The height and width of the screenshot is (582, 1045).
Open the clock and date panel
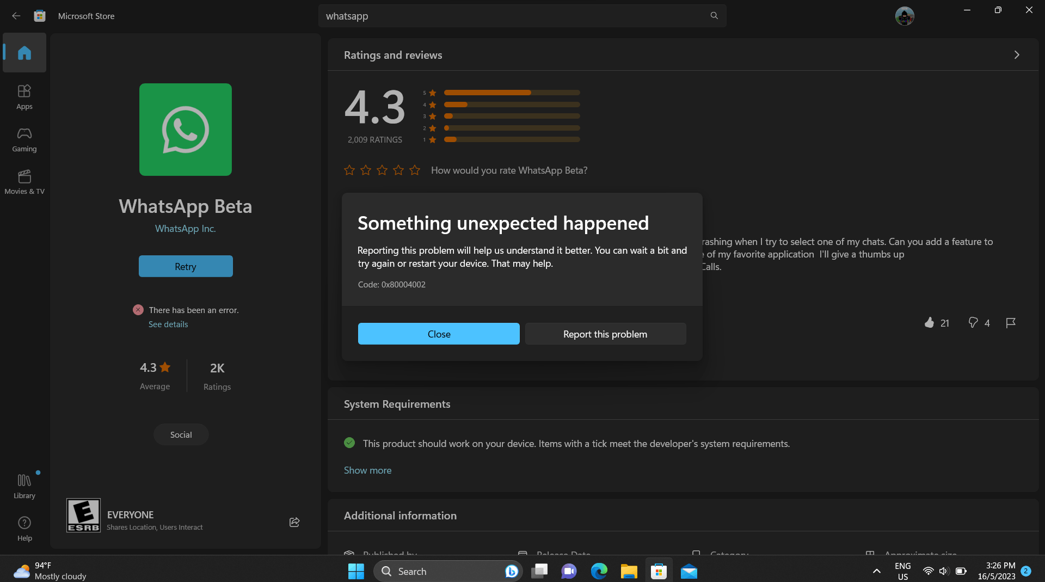point(996,571)
